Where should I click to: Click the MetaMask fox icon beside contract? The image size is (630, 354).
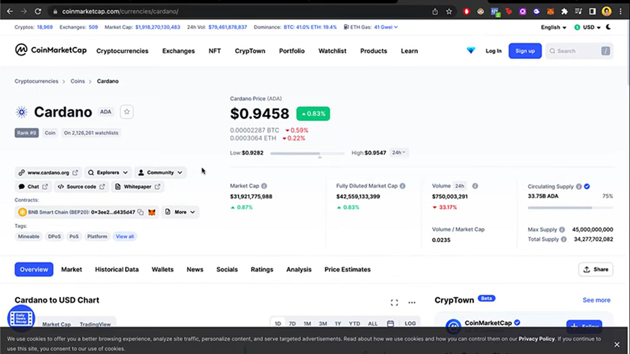(x=152, y=212)
